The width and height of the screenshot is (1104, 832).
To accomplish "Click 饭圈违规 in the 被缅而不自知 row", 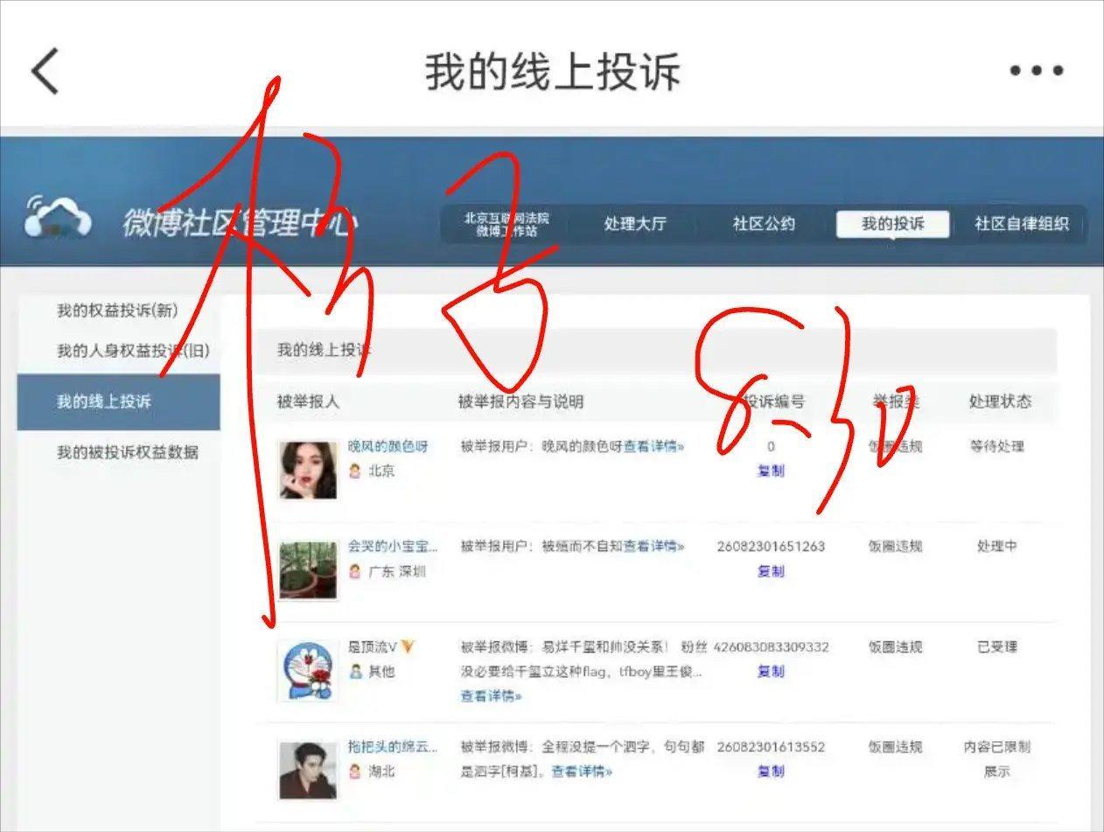I will point(895,547).
